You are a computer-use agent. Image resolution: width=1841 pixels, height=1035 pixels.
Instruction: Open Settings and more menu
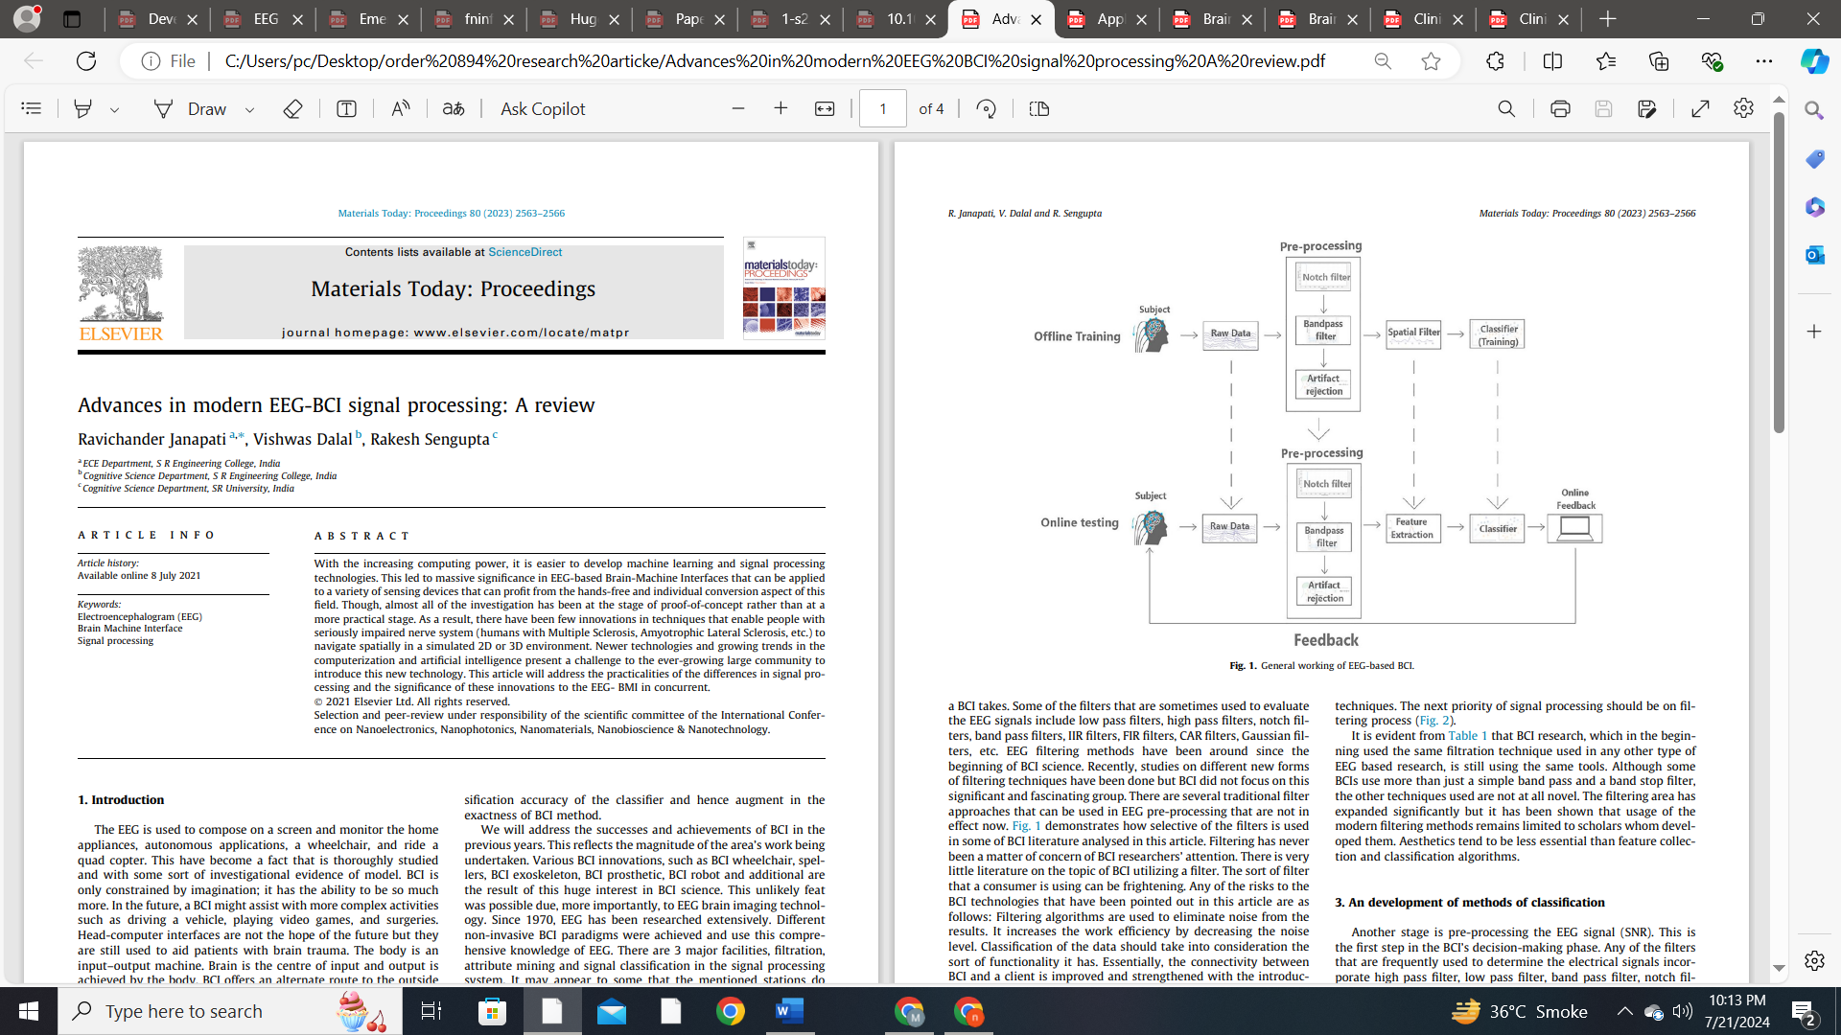coord(1764,61)
